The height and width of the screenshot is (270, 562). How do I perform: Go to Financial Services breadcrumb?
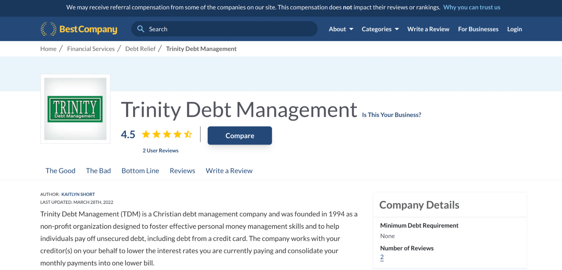(91, 49)
